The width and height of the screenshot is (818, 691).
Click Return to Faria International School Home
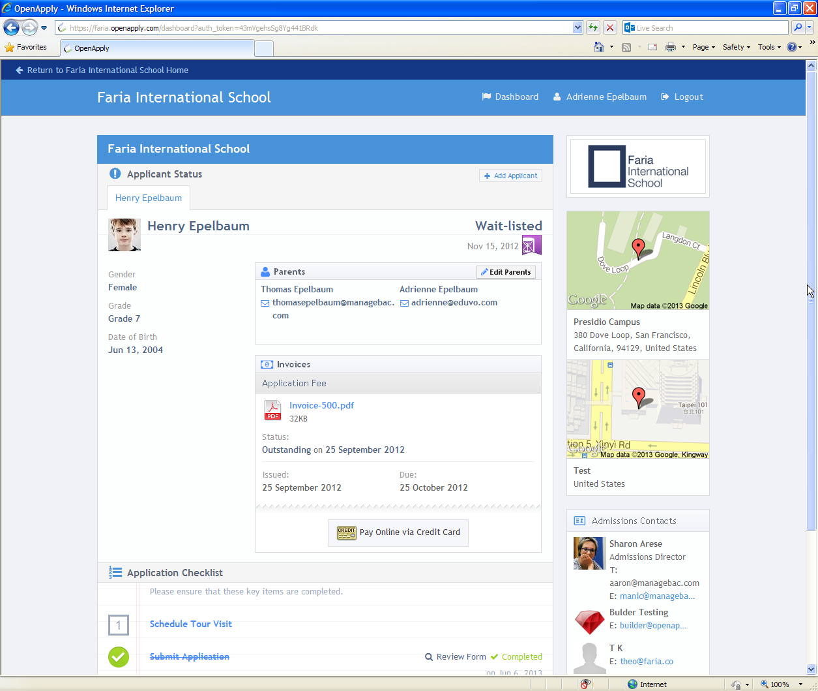102,70
